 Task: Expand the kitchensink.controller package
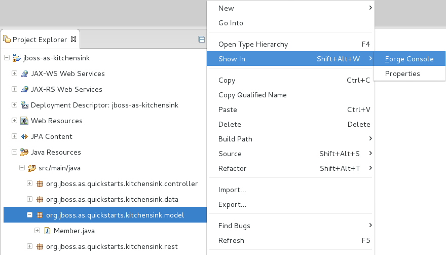coord(29,184)
